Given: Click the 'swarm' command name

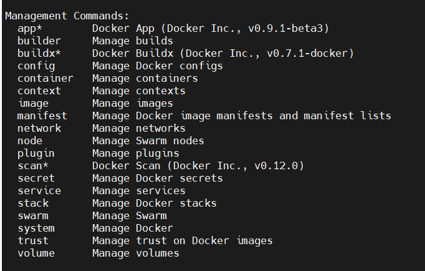Looking at the screenshot, I should pos(33,216).
